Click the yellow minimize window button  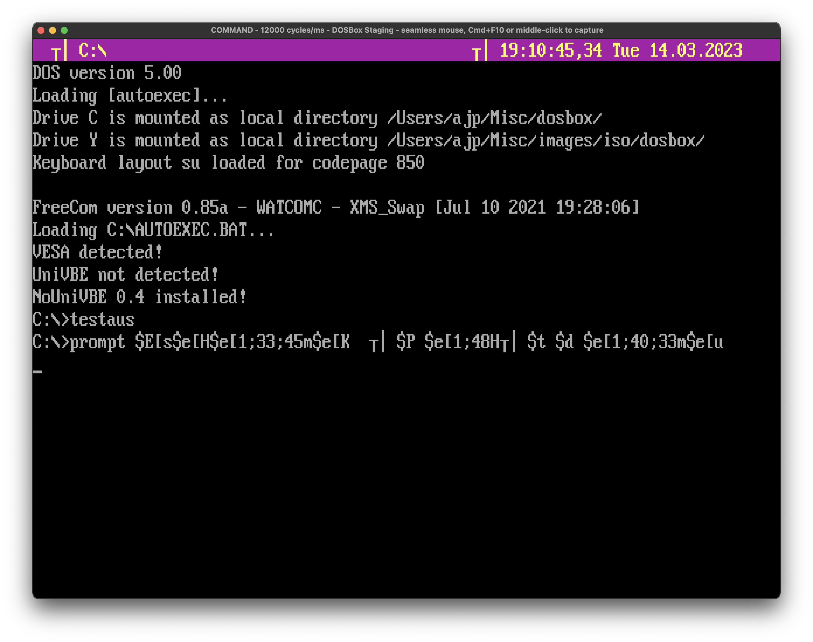coord(53,30)
